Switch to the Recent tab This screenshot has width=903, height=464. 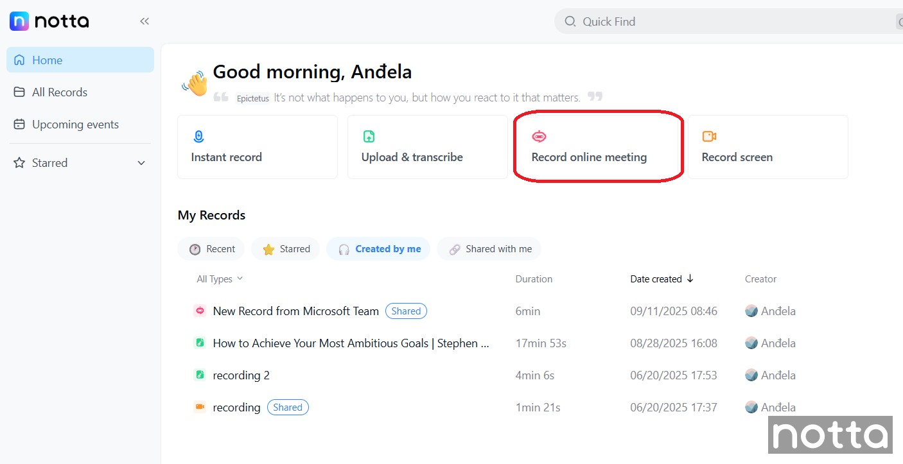[211, 249]
